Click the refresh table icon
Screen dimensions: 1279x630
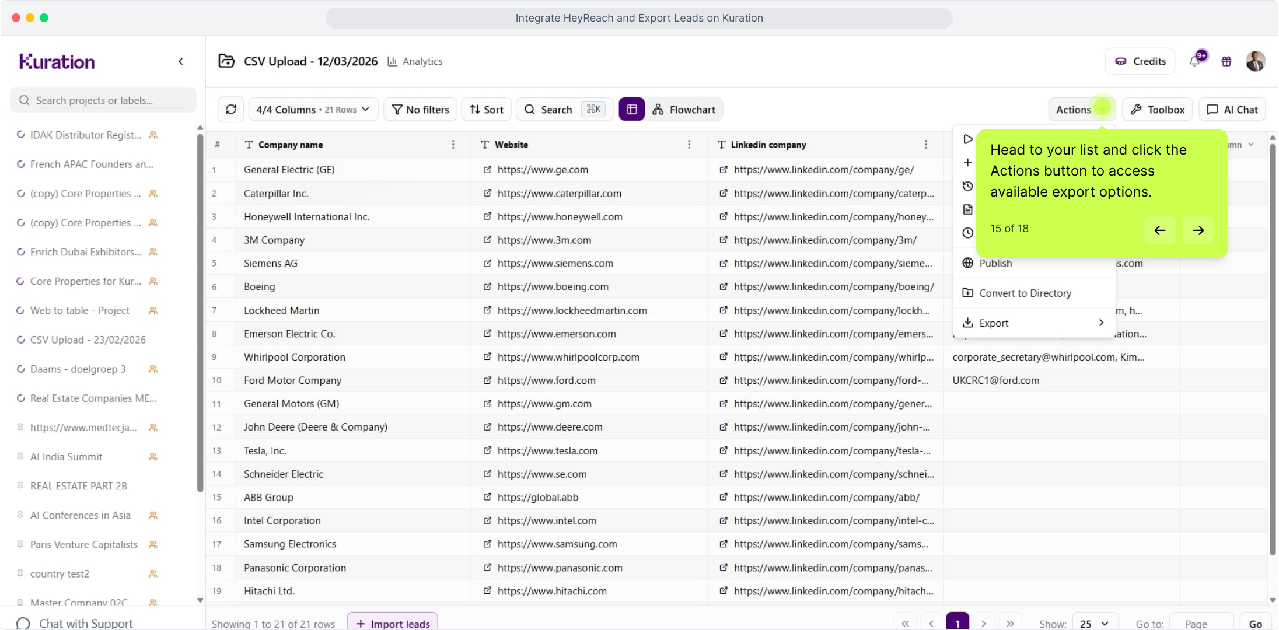(231, 110)
